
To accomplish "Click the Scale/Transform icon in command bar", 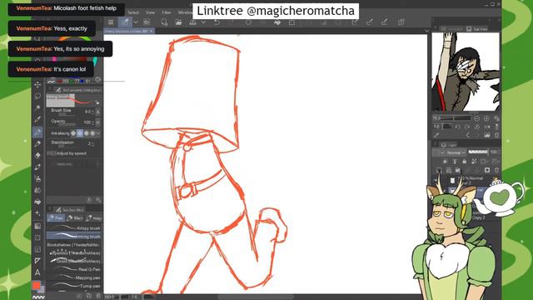I will click(x=291, y=22).
